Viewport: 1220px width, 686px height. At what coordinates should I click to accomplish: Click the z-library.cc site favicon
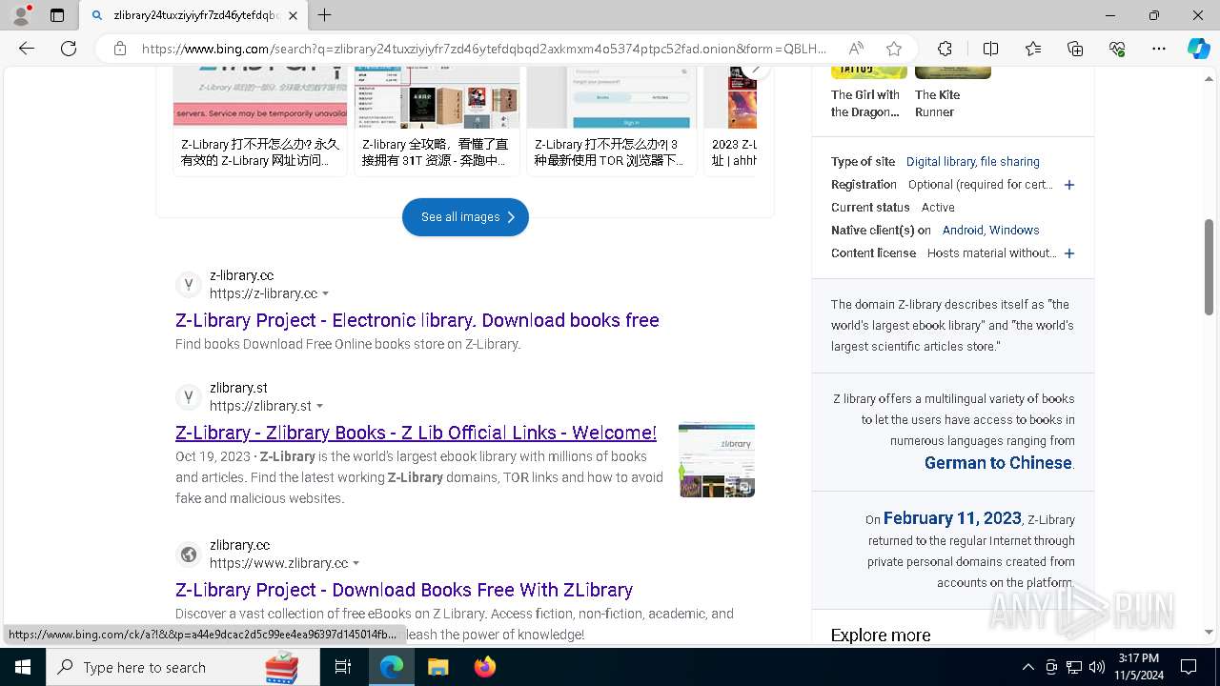coord(189,285)
